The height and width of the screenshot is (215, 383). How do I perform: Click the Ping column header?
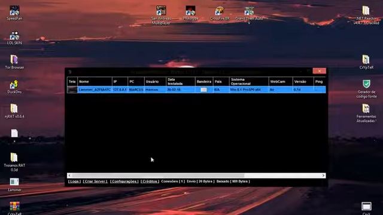tap(320, 81)
